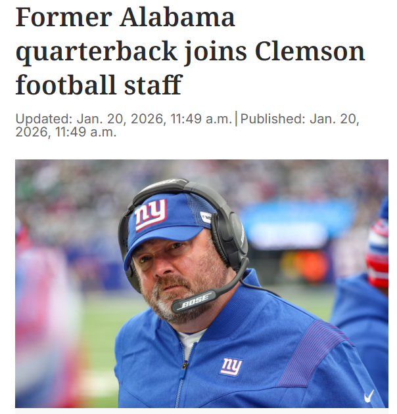
Task: Click the word "Clemson" in the headline
Action: pyautogui.click(x=308, y=51)
